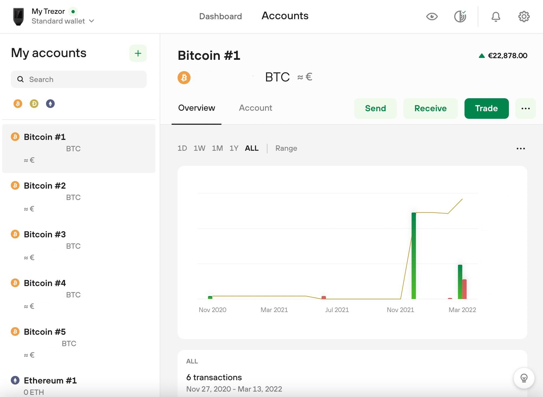
Task: Filter accounts by Bitcoin coin icon
Action: (18, 104)
